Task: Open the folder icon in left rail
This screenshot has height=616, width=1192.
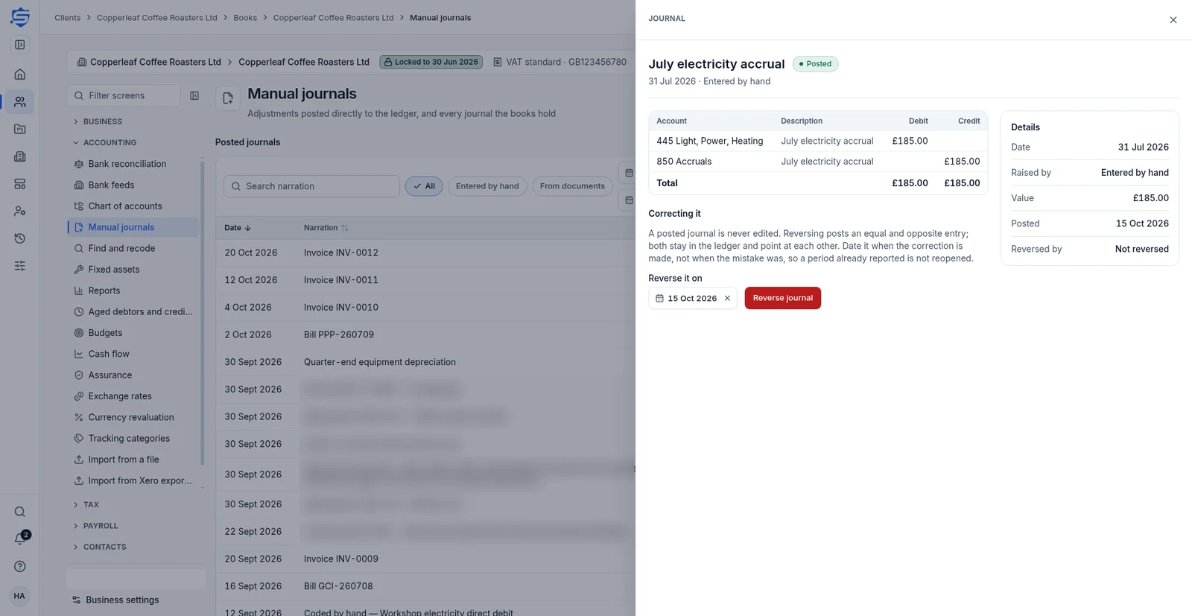Action: click(x=20, y=129)
